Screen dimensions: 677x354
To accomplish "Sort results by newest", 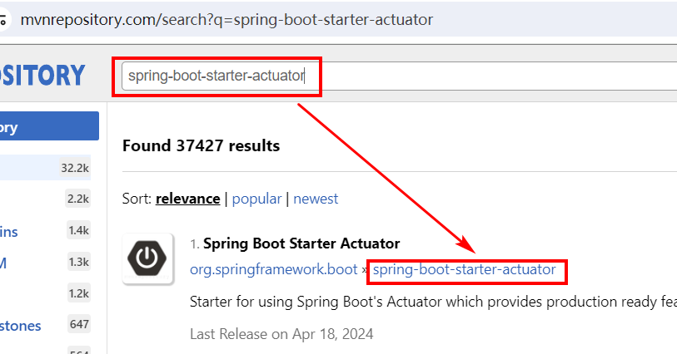I will 316,199.
